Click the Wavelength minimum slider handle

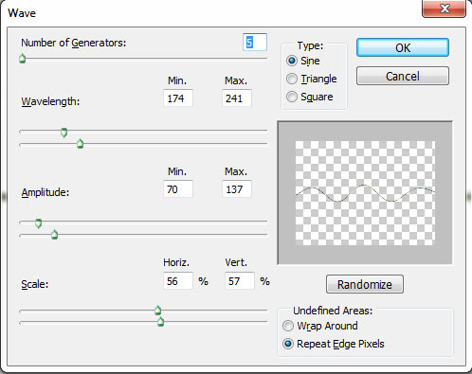coord(64,133)
